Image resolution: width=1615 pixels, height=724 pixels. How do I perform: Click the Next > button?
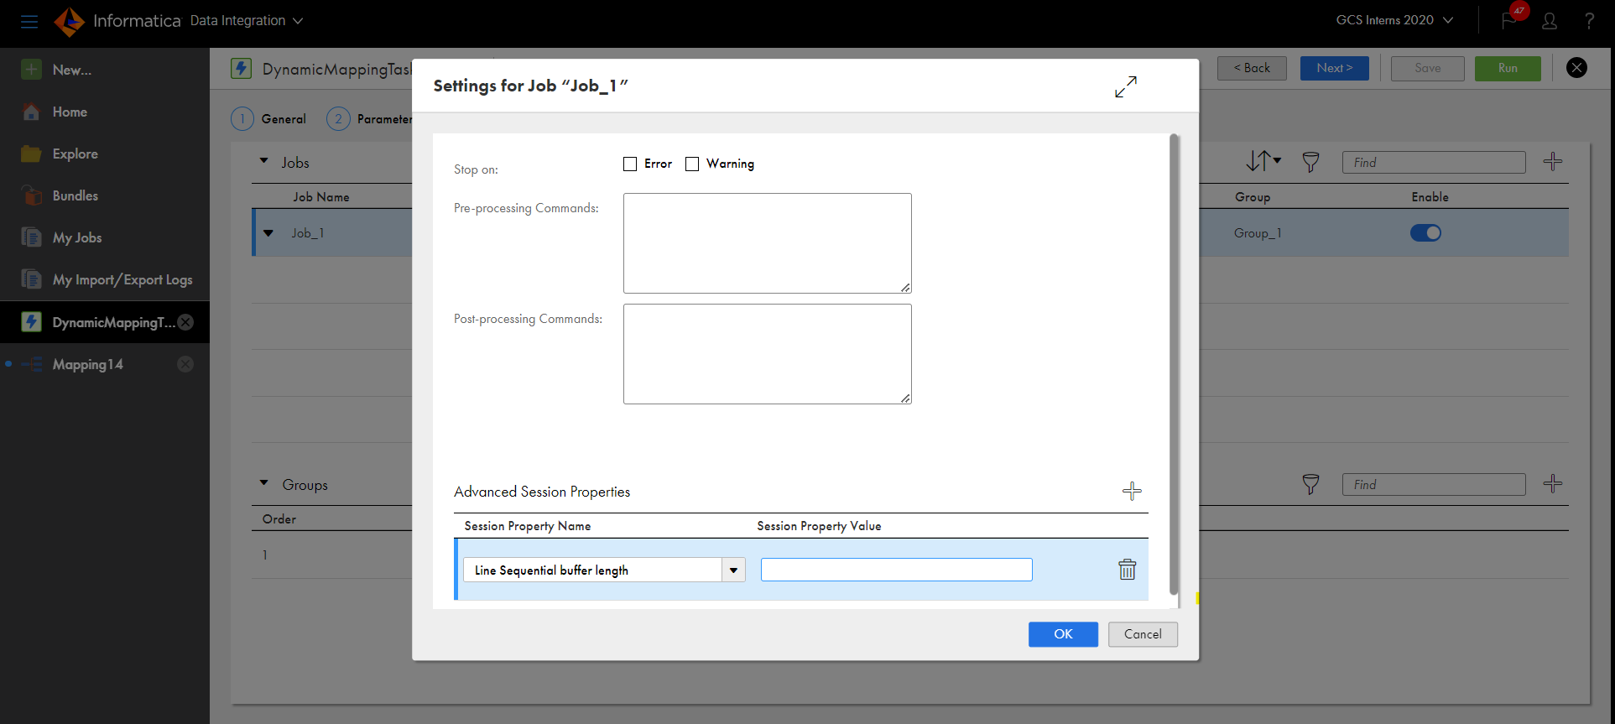pyautogui.click(x=1334, y=68)
